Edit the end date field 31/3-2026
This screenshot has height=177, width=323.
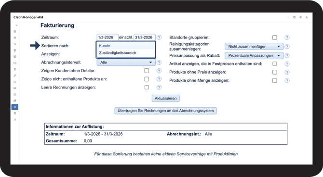pyautogui.click(x=145, y=38)
